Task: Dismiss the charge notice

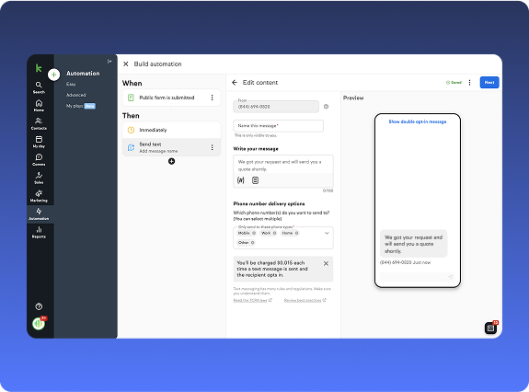Action: coord(326,263)
